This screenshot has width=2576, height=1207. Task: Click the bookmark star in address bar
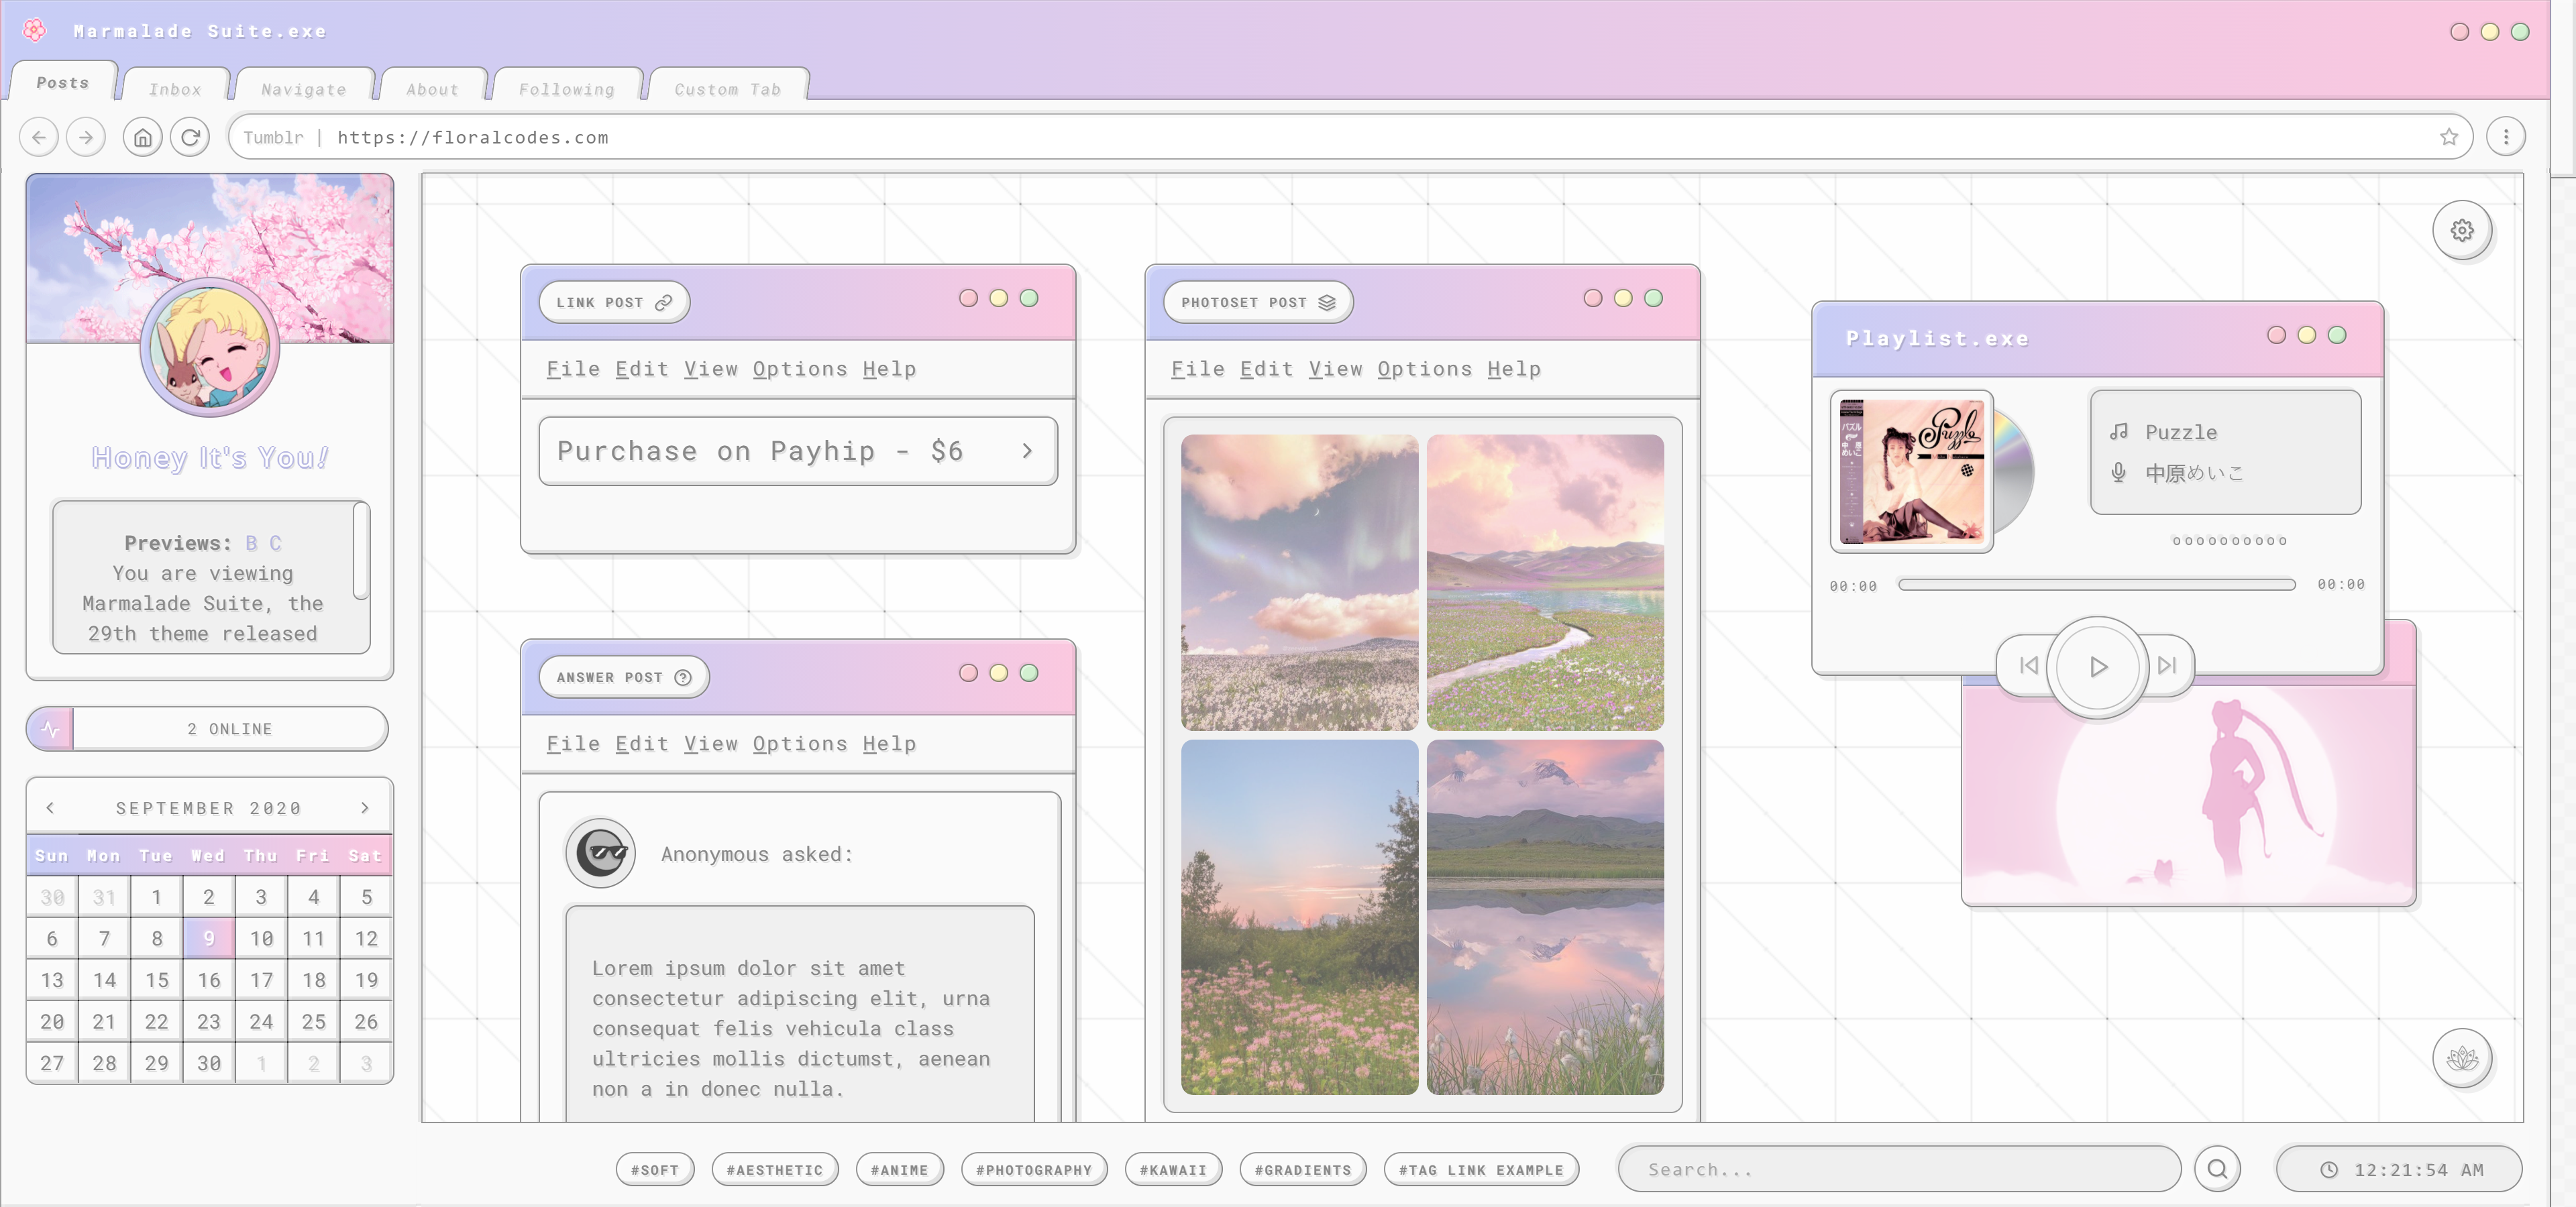[x=2448, y=137]
